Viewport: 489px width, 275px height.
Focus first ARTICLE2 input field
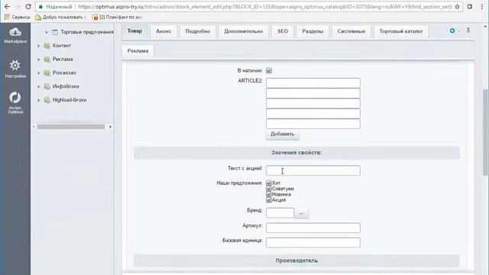click(x=313, y=83)
